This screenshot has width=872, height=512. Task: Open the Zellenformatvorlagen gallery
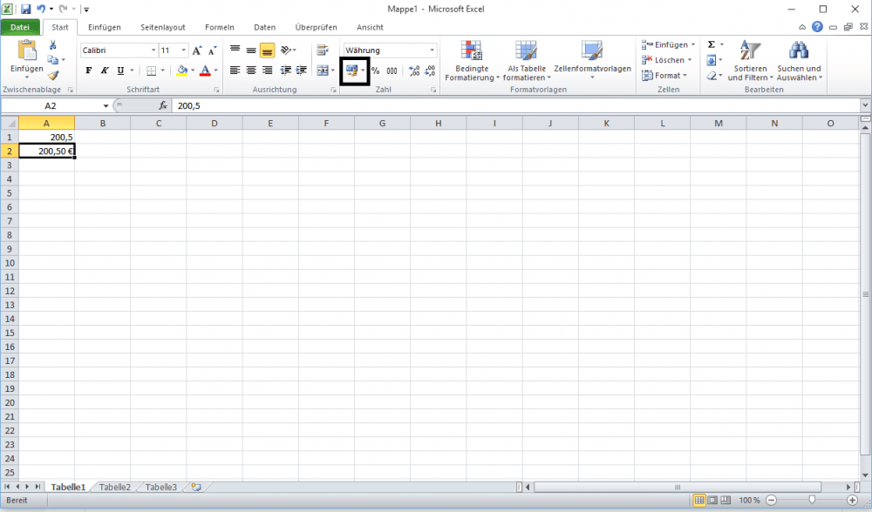592,60
